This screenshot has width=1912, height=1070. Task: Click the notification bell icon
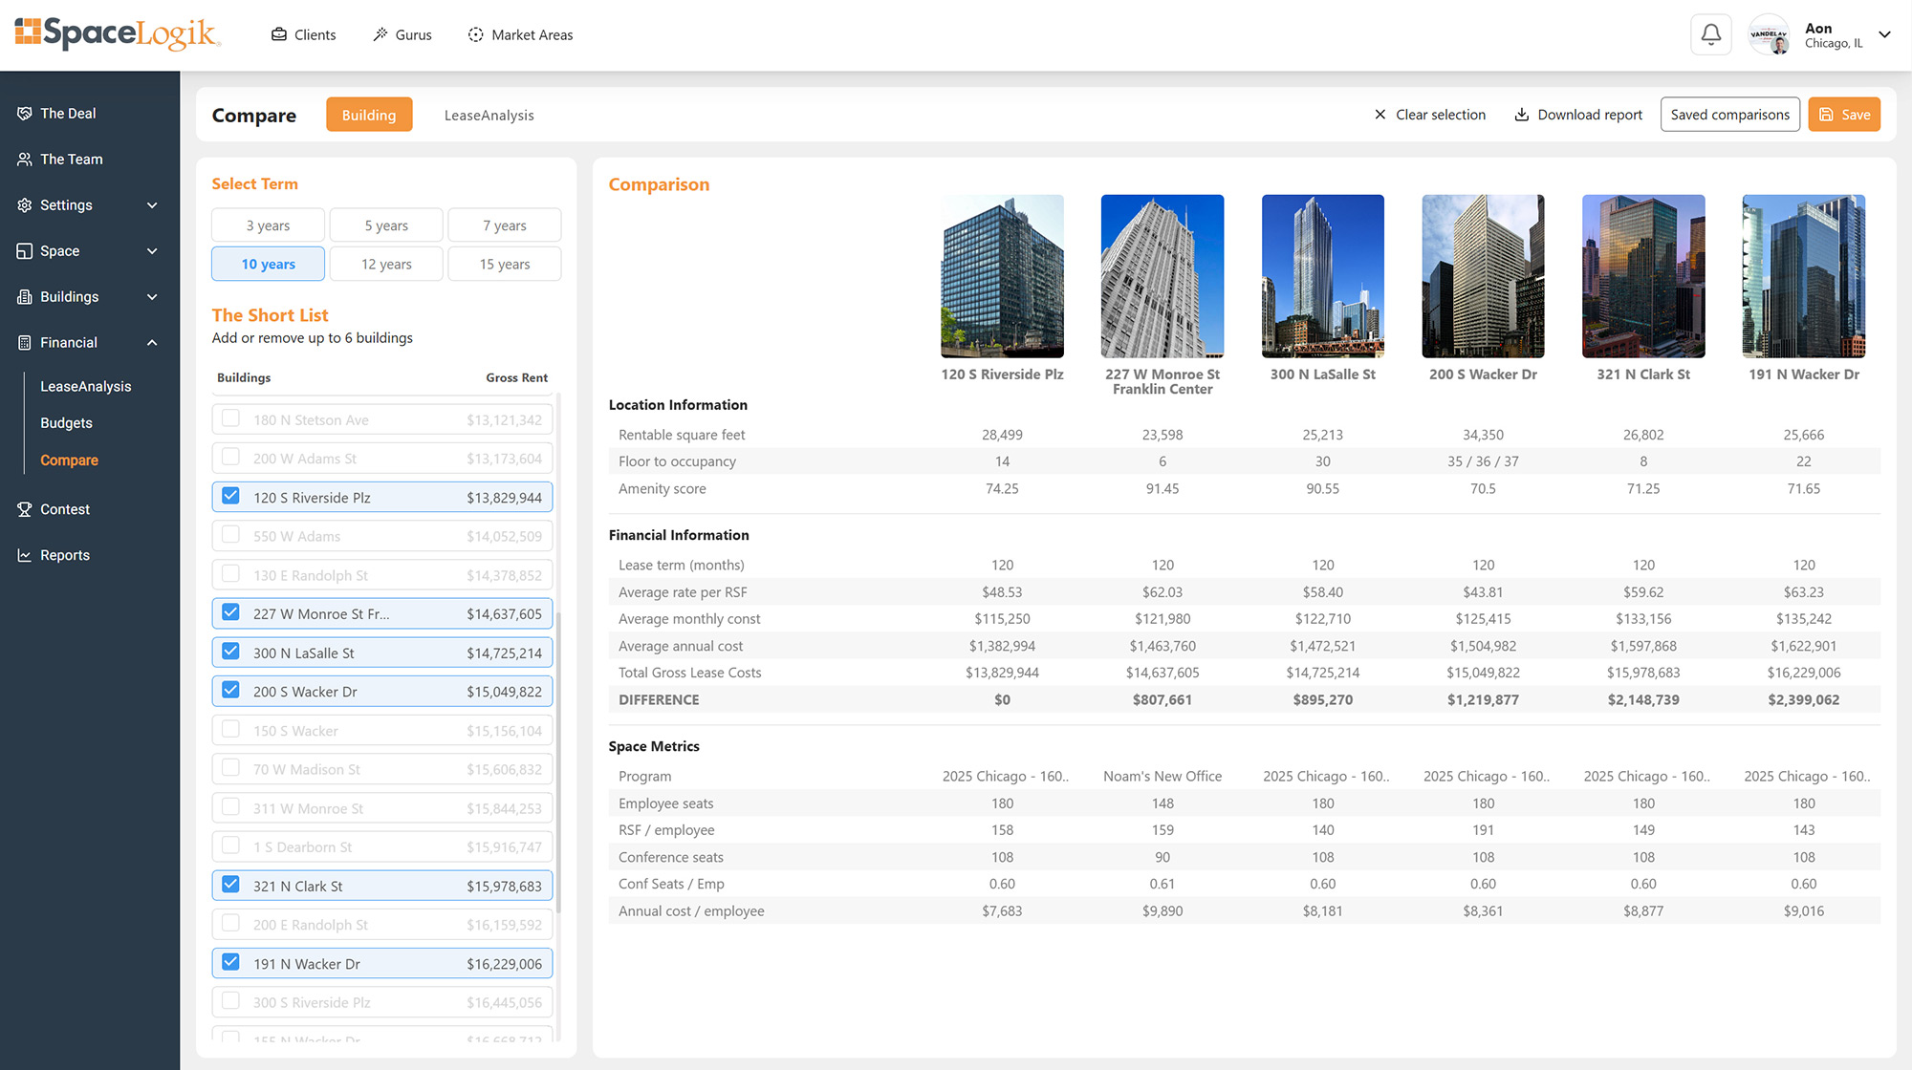[1710, 35]
